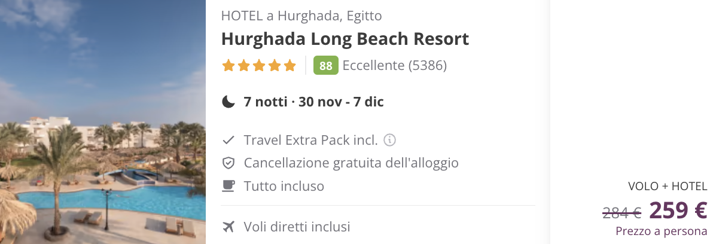Click the moon icon beside 7 notti

pos(229,102)
